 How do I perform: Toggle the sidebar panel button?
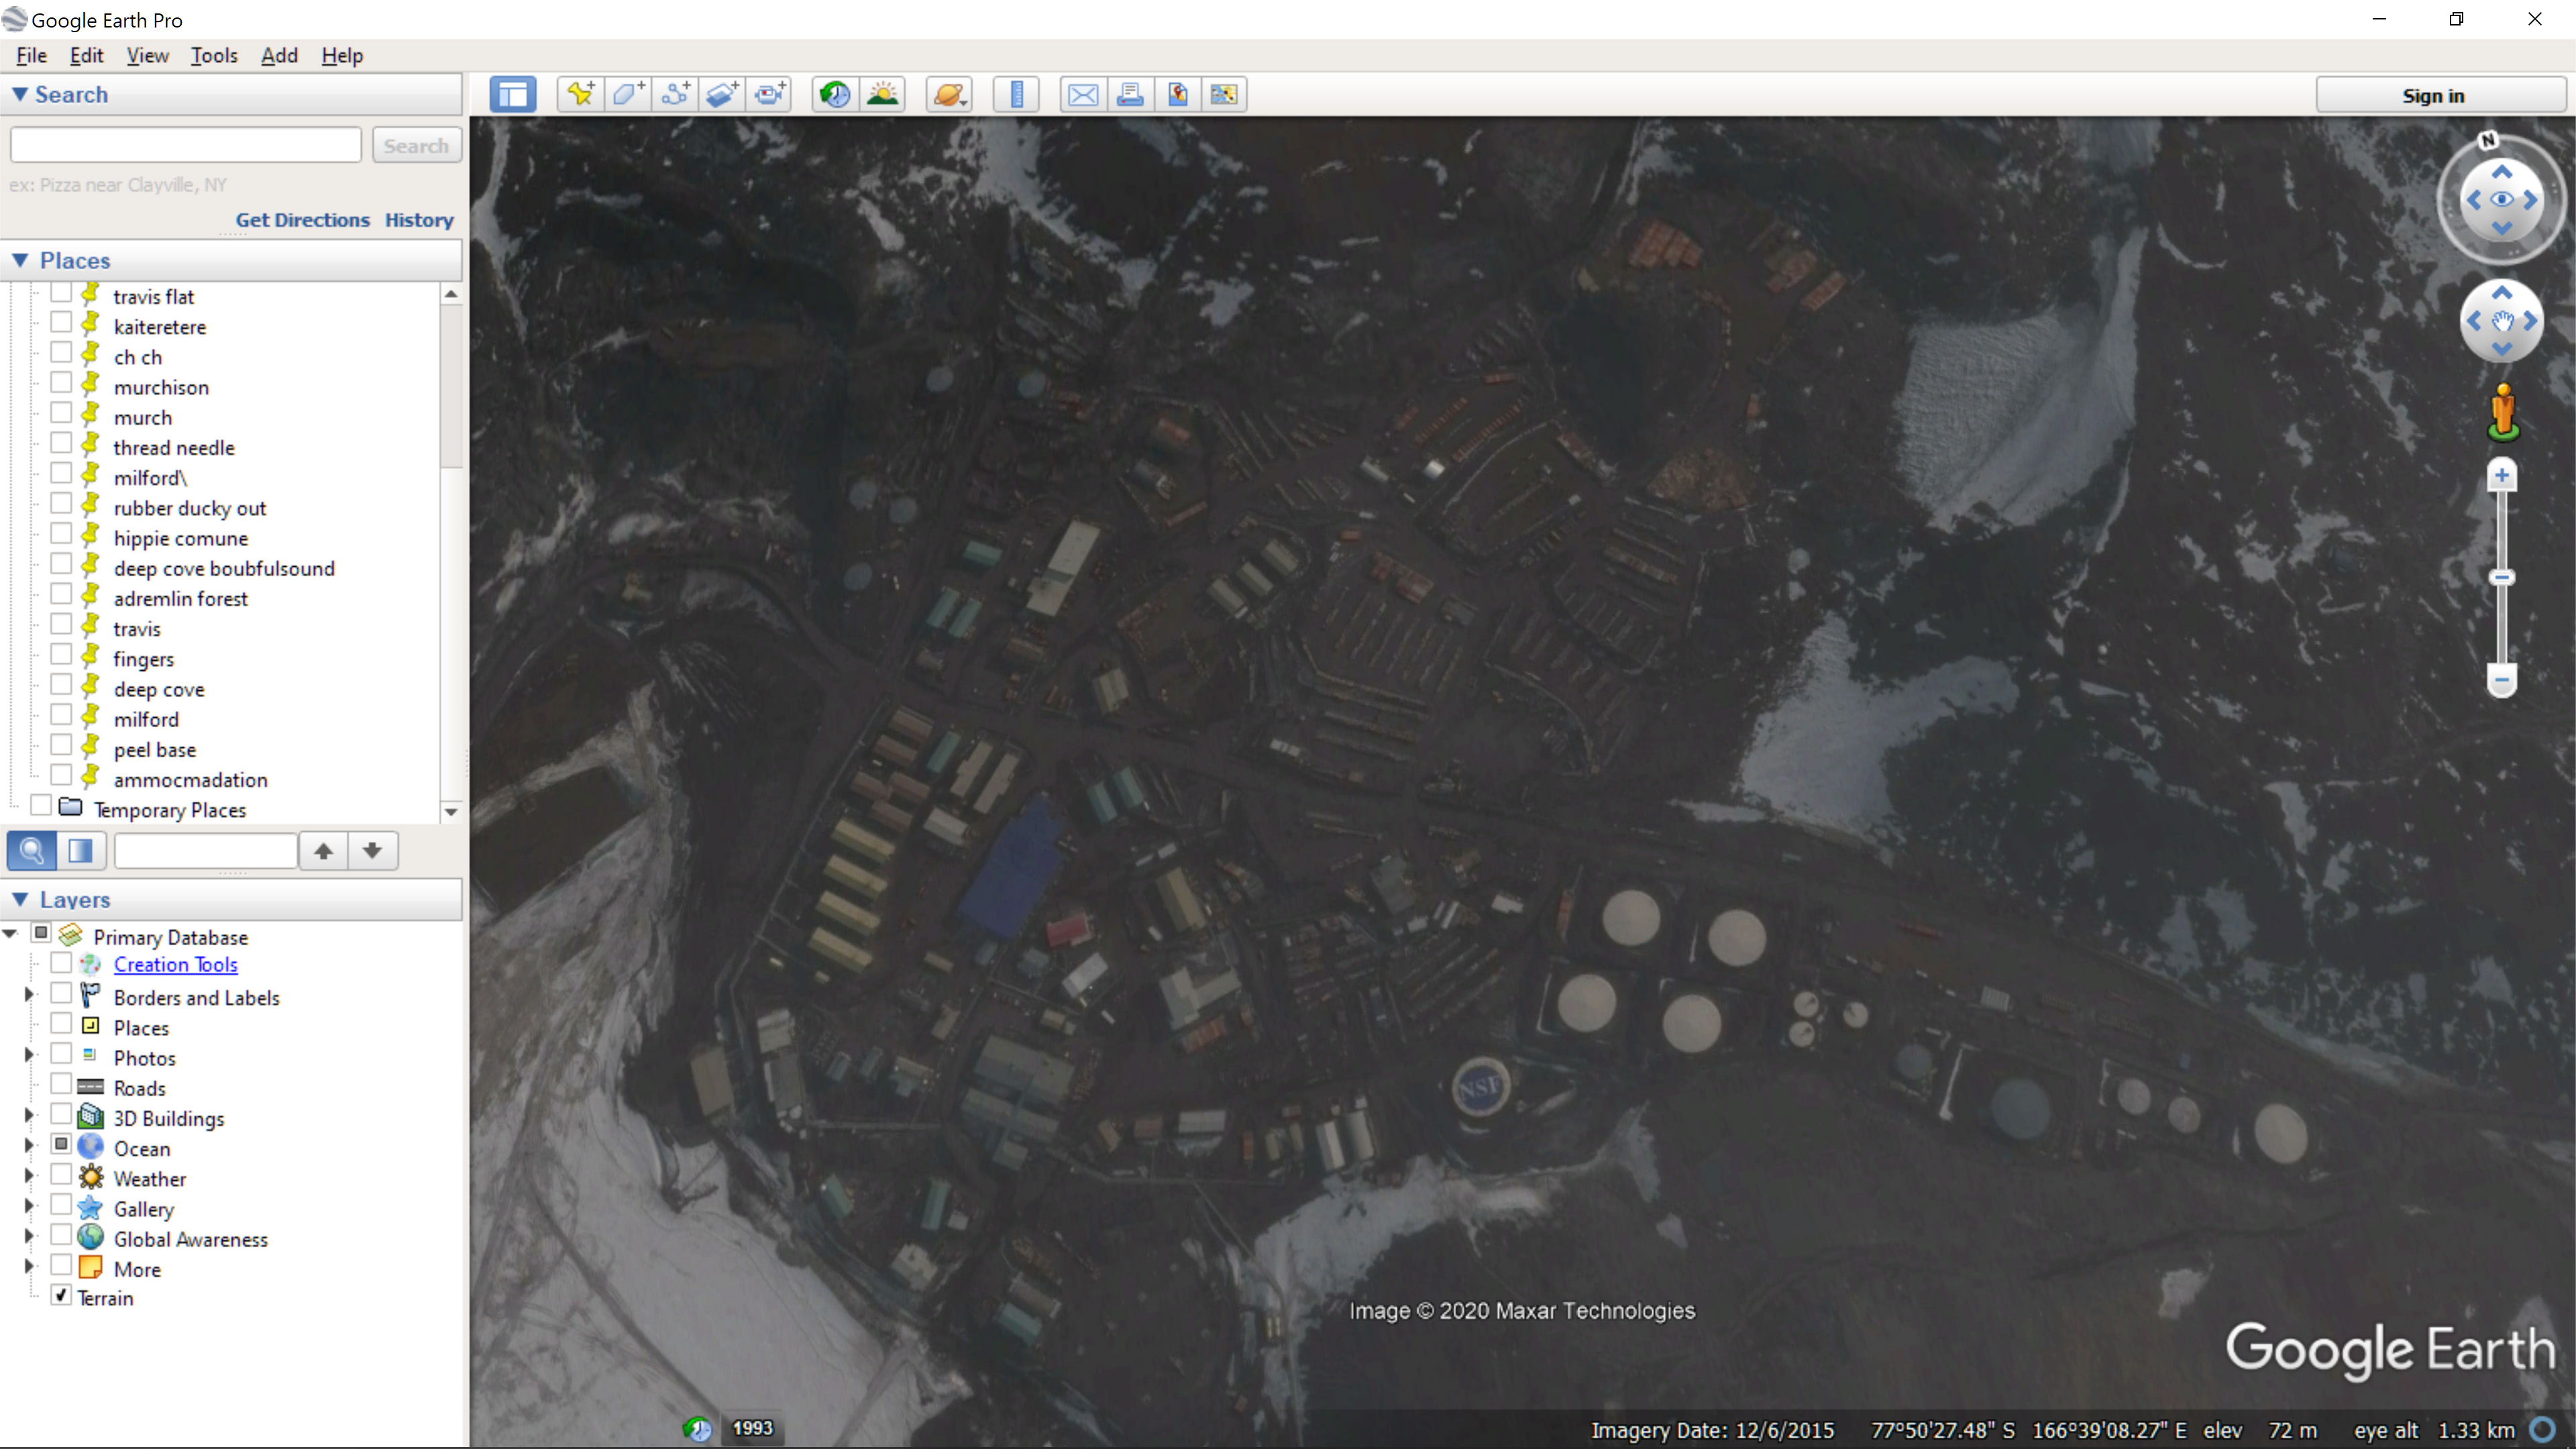513,95
